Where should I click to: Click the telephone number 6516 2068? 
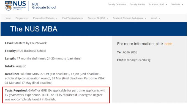[x=130, y=52]
